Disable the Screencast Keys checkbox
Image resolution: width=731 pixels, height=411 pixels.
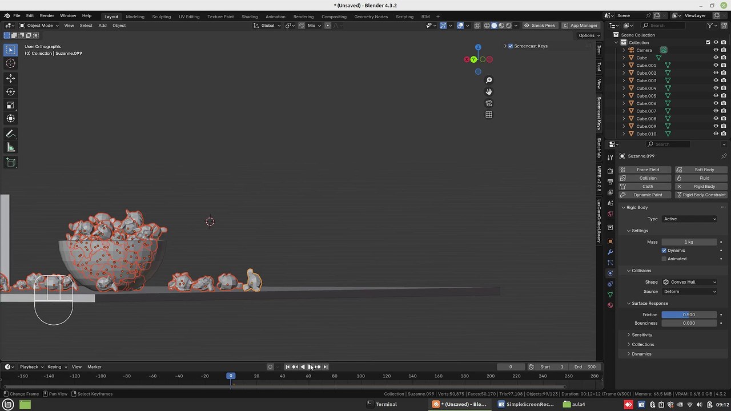click(511, 46)
